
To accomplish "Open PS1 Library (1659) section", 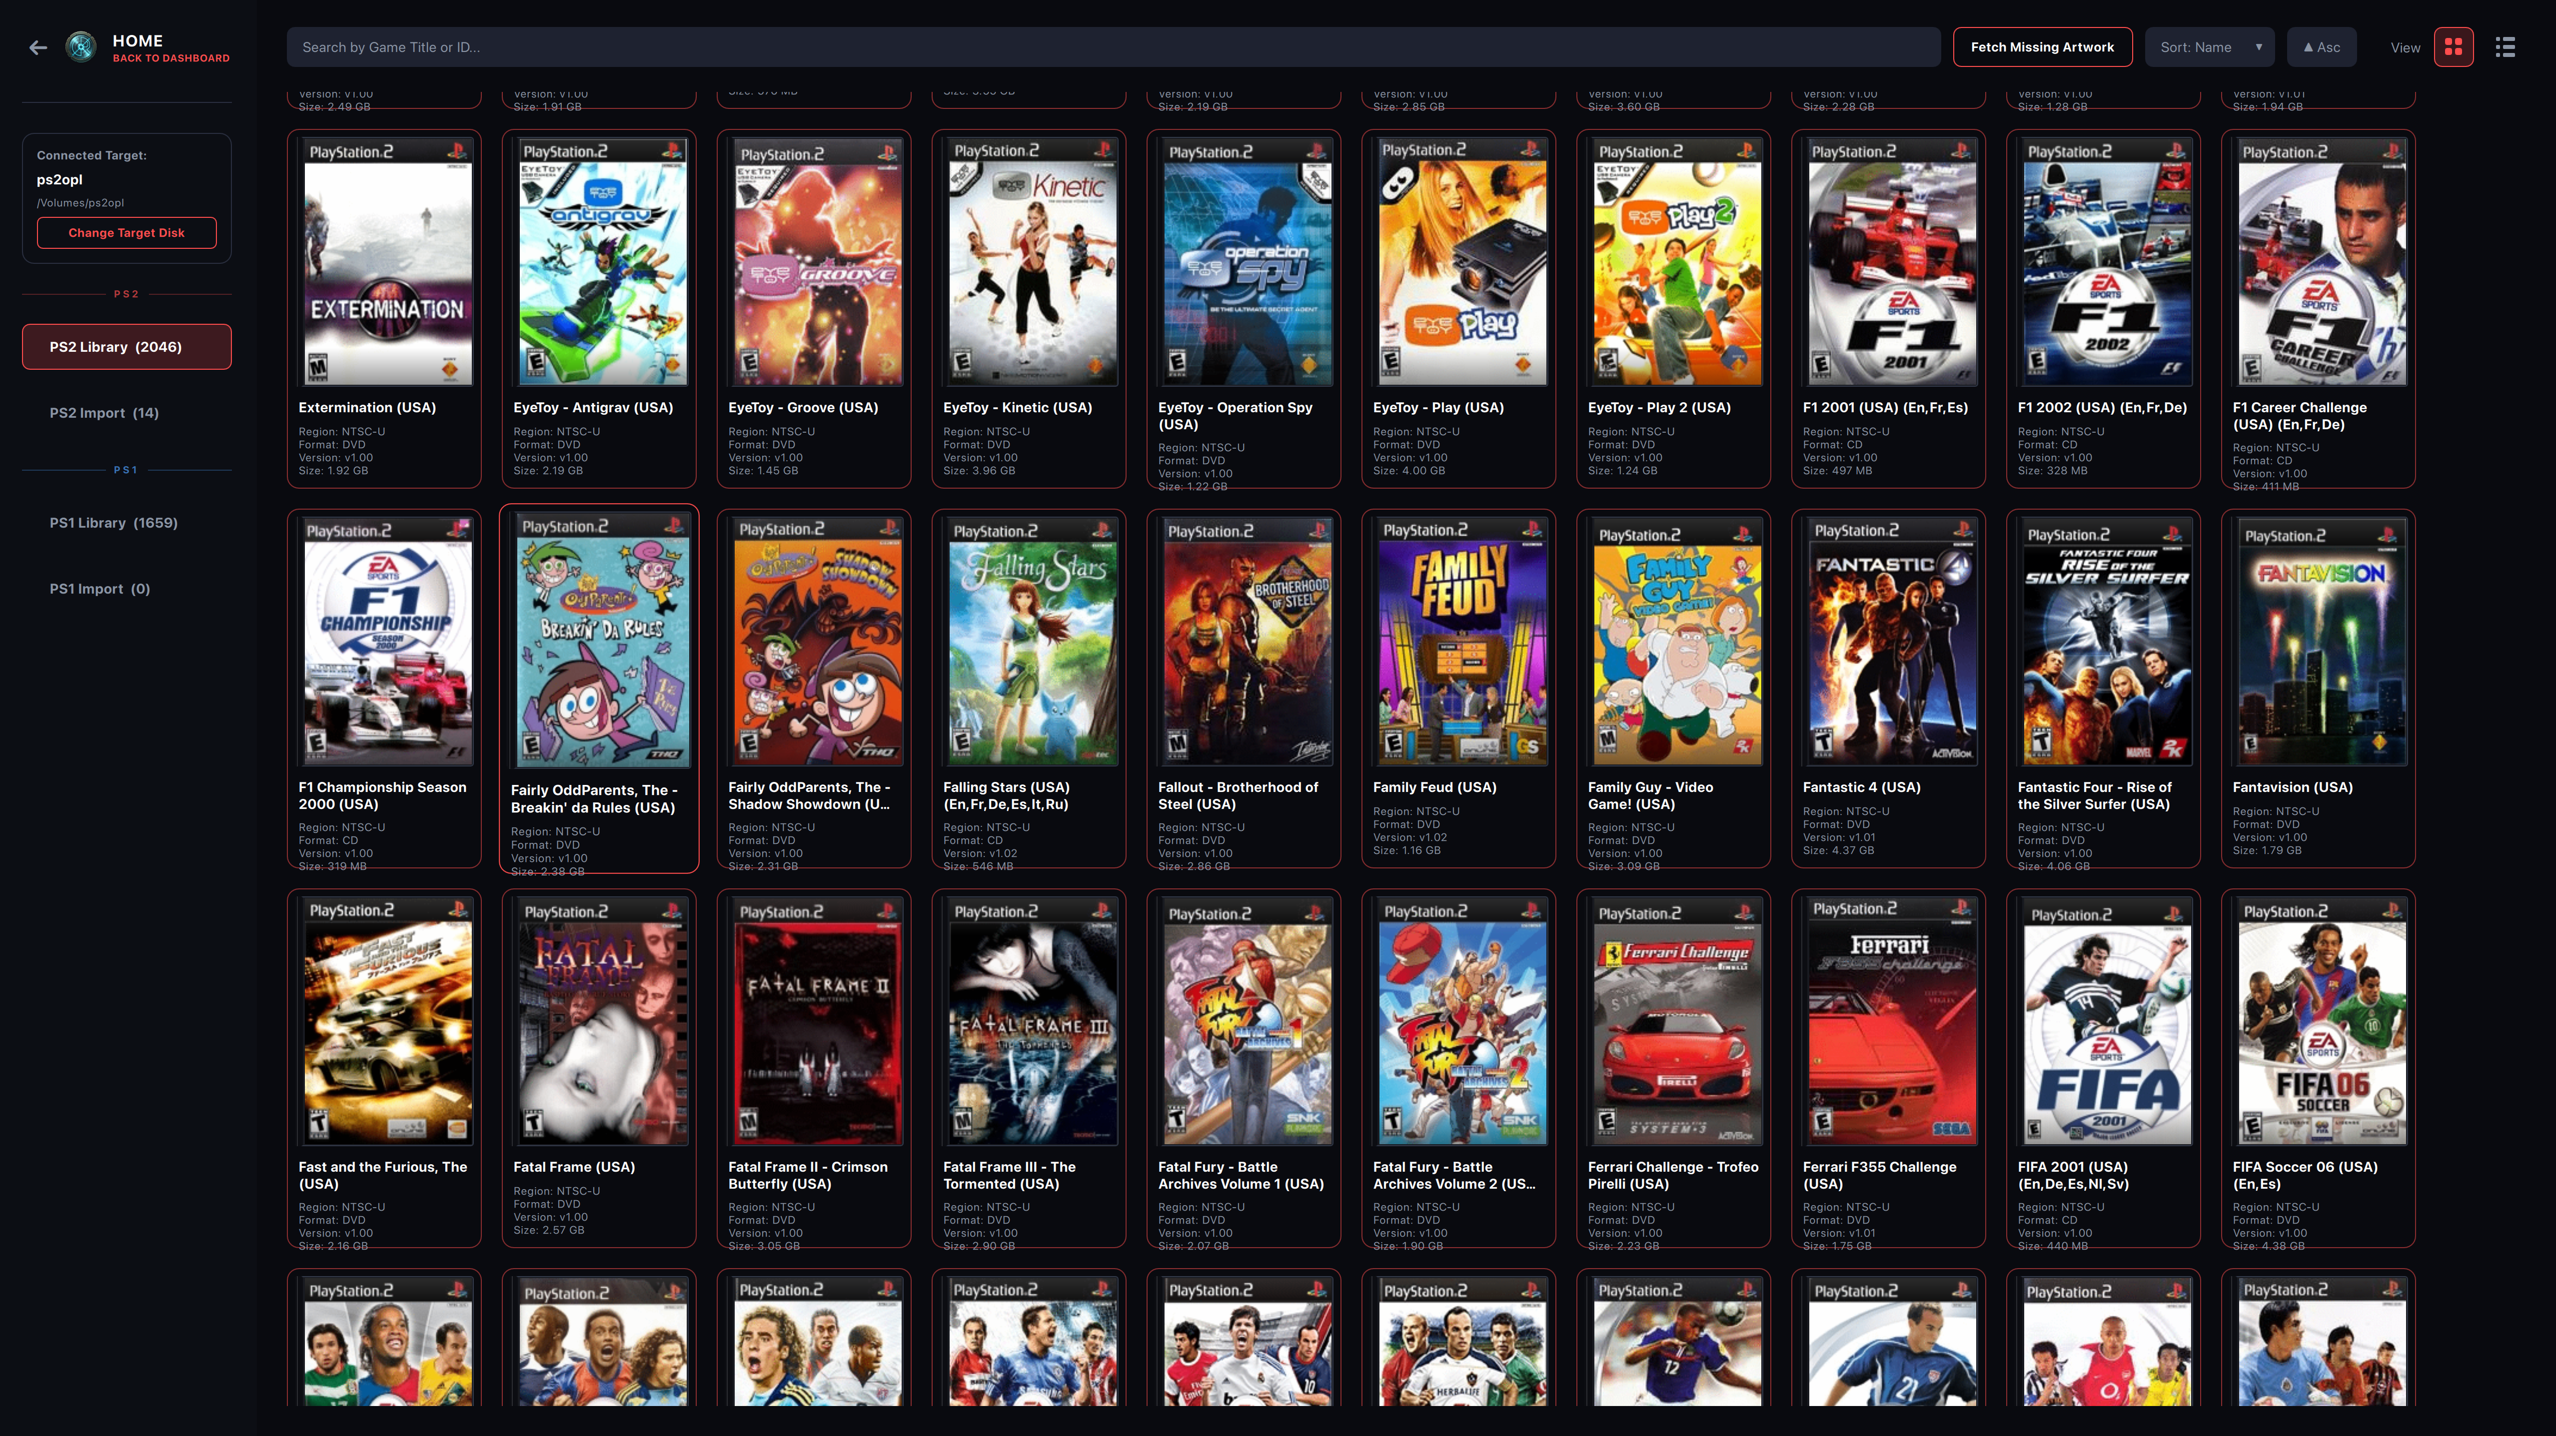I will 126,523.
